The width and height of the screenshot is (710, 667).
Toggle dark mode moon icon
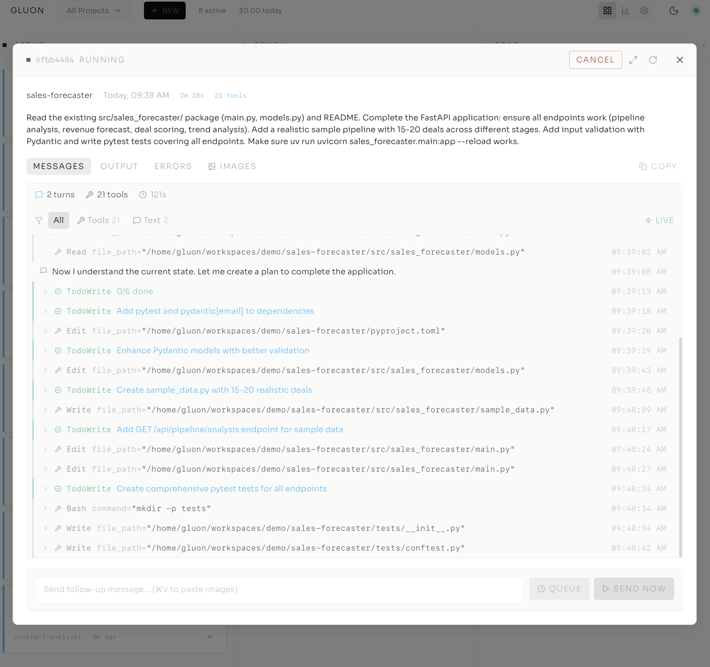click(x=674, y=11)
